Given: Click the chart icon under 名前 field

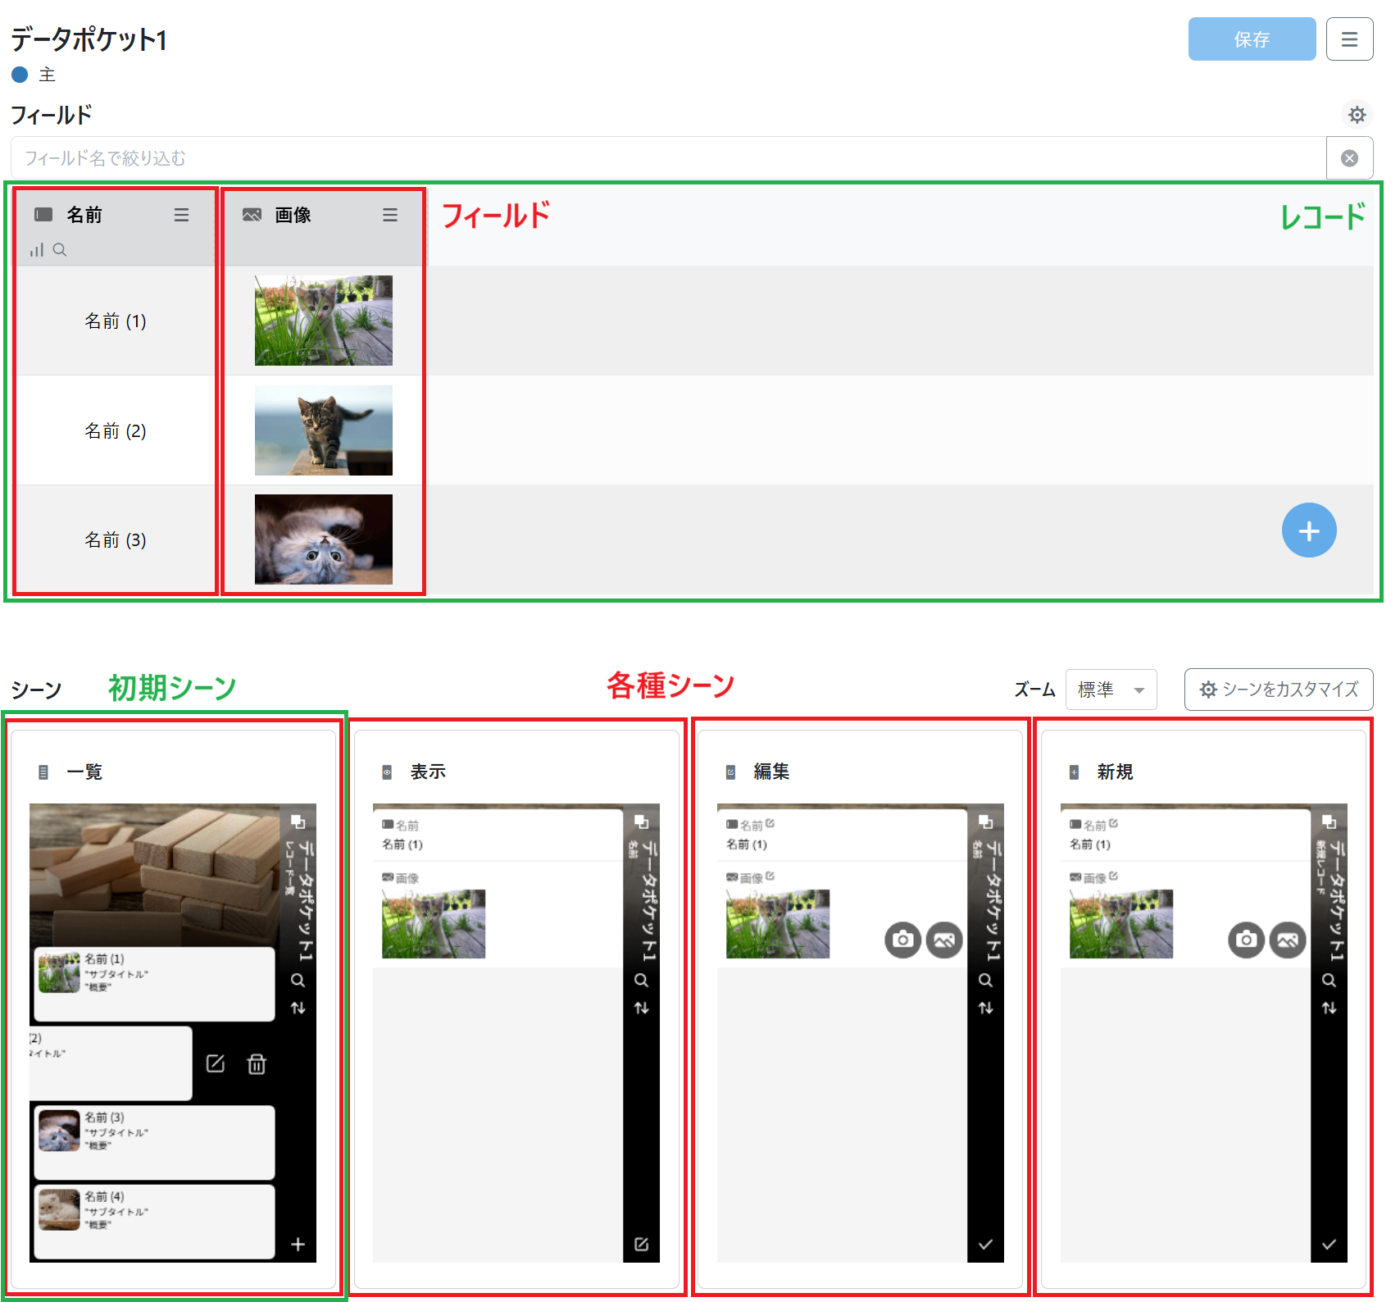Looking at the screenshot, I should (x=37, y=250).
